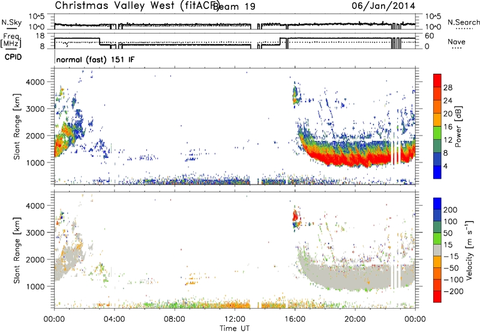Click the red bottom segment of the velocity colorbar
The image size is (480, 332).
437,297
